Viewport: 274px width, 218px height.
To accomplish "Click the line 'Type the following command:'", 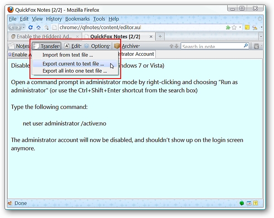I will click(49, 107).
